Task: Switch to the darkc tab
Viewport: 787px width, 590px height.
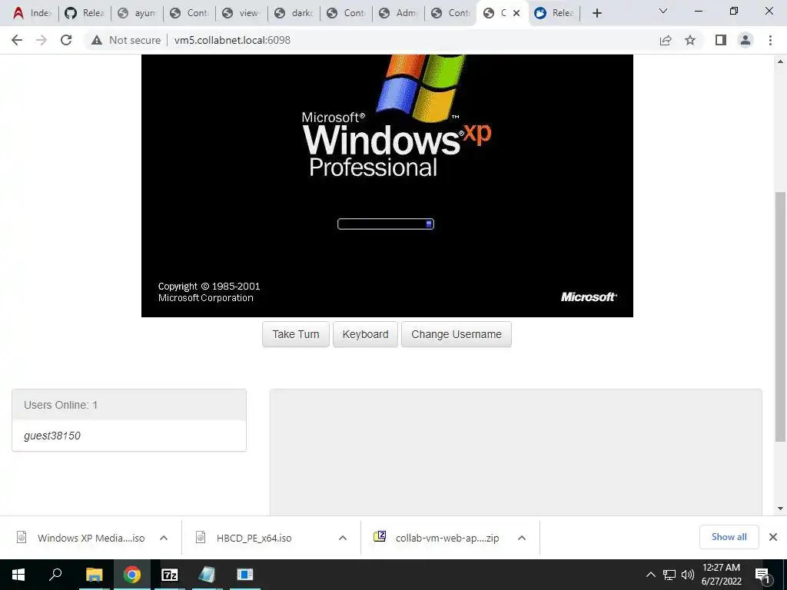Action: (x=294, y=13)
